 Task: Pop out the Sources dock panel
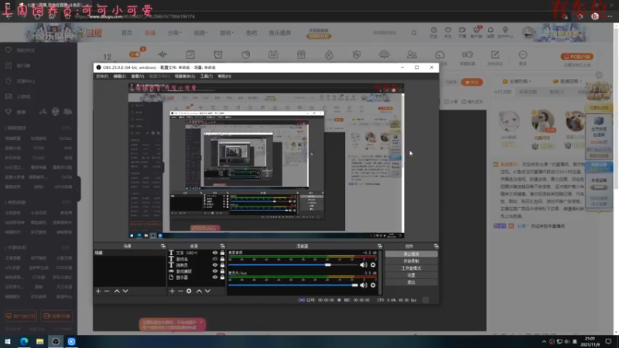pos(222,246)
